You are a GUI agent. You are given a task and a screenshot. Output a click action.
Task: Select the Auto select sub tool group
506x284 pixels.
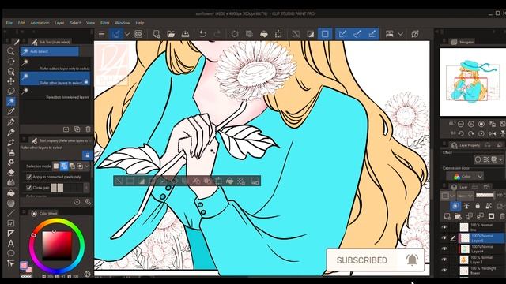49,51
